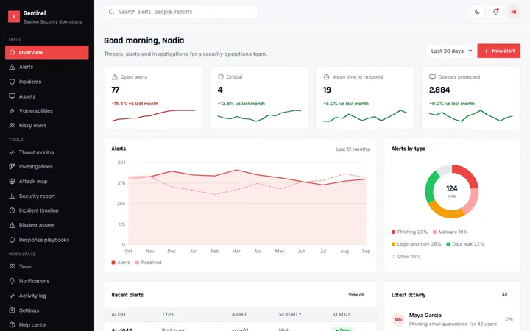Open the Incident timeline clock icon
Image resolution: width=530 pixels, height=331 pixels.
(13, 210)
